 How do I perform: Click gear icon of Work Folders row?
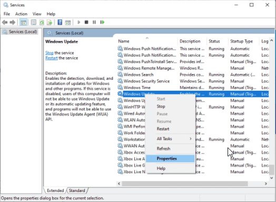pyautogui.click(x=120, y=133)
